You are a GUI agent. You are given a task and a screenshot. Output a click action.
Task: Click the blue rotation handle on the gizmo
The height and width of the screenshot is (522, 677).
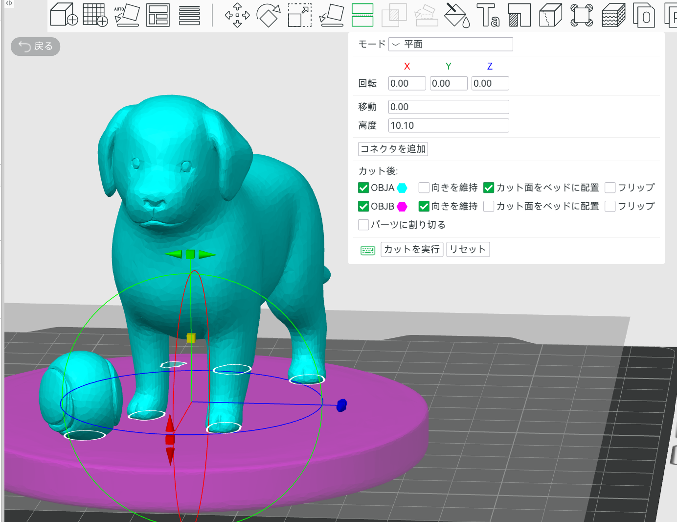pos(342,405)
